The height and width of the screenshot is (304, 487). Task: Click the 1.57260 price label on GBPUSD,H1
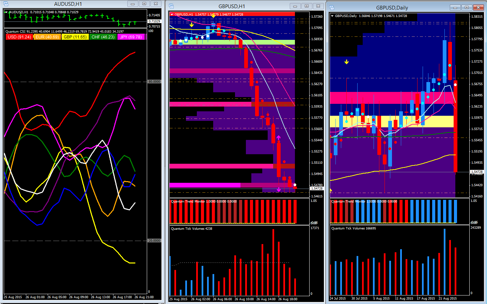pyautogui.click(x=317, y=17)
